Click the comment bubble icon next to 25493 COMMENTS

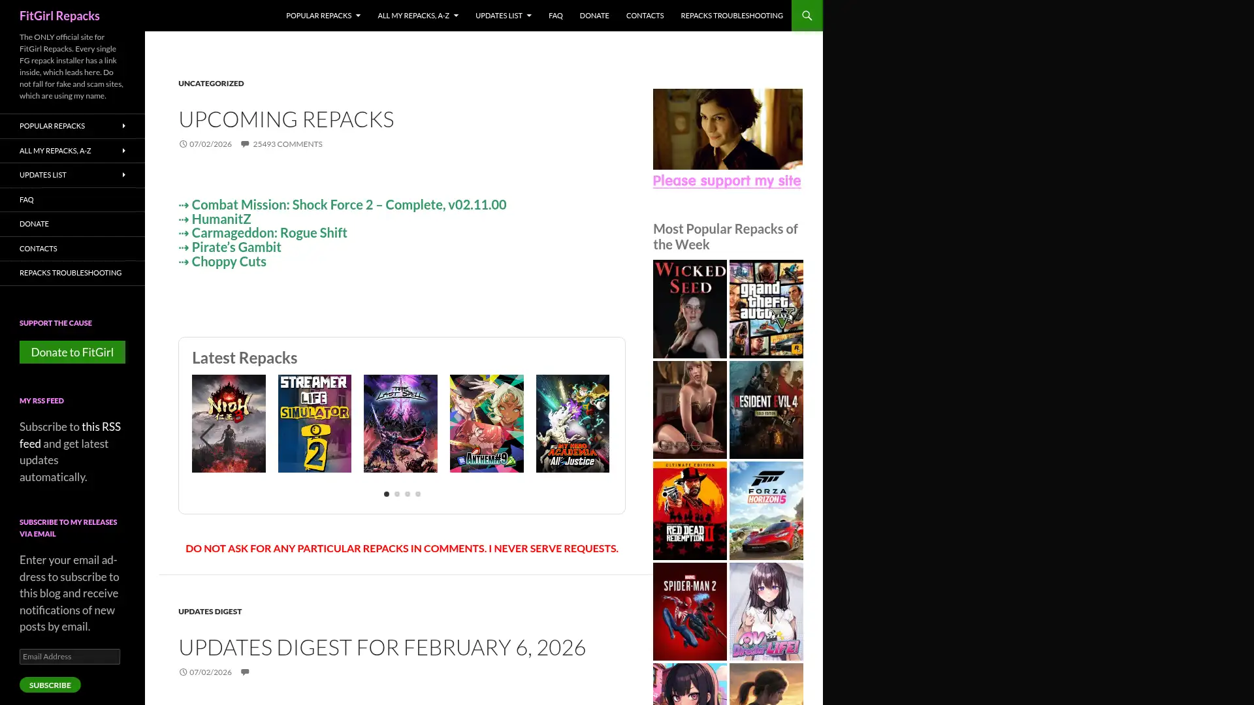pyautogui.click(x=245, y=144)
